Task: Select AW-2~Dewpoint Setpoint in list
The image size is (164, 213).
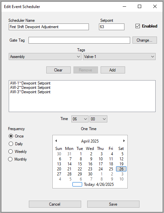Action: [30, 88]
